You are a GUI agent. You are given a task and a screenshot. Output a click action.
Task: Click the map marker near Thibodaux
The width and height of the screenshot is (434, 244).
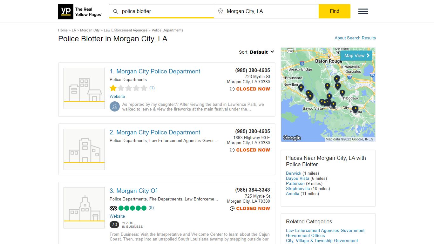coord(342,93)
